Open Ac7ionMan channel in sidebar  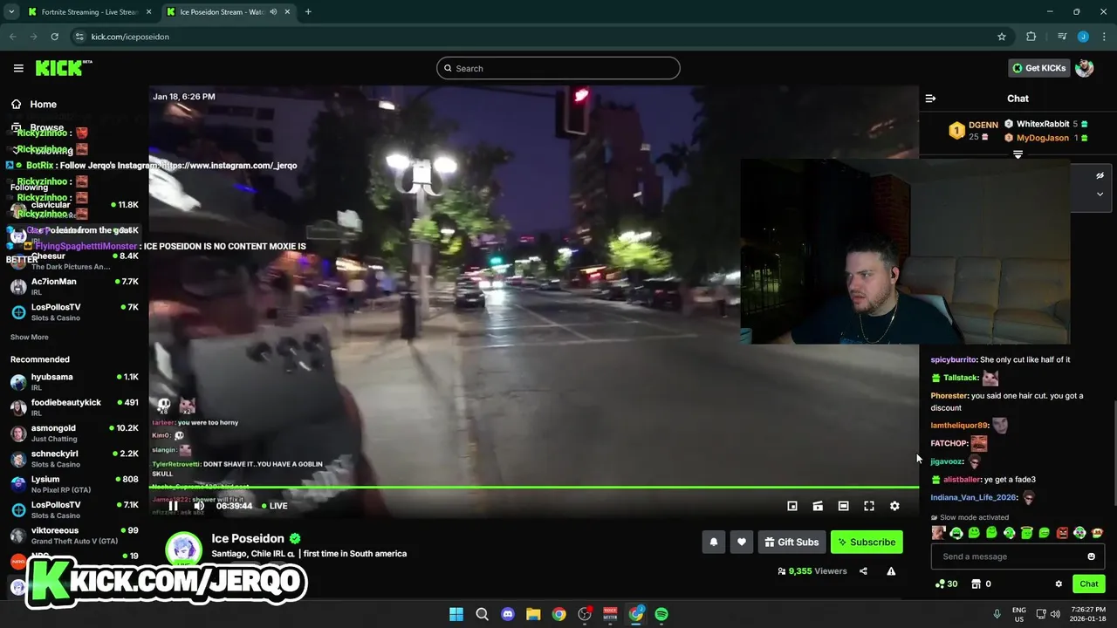(74, 286)
